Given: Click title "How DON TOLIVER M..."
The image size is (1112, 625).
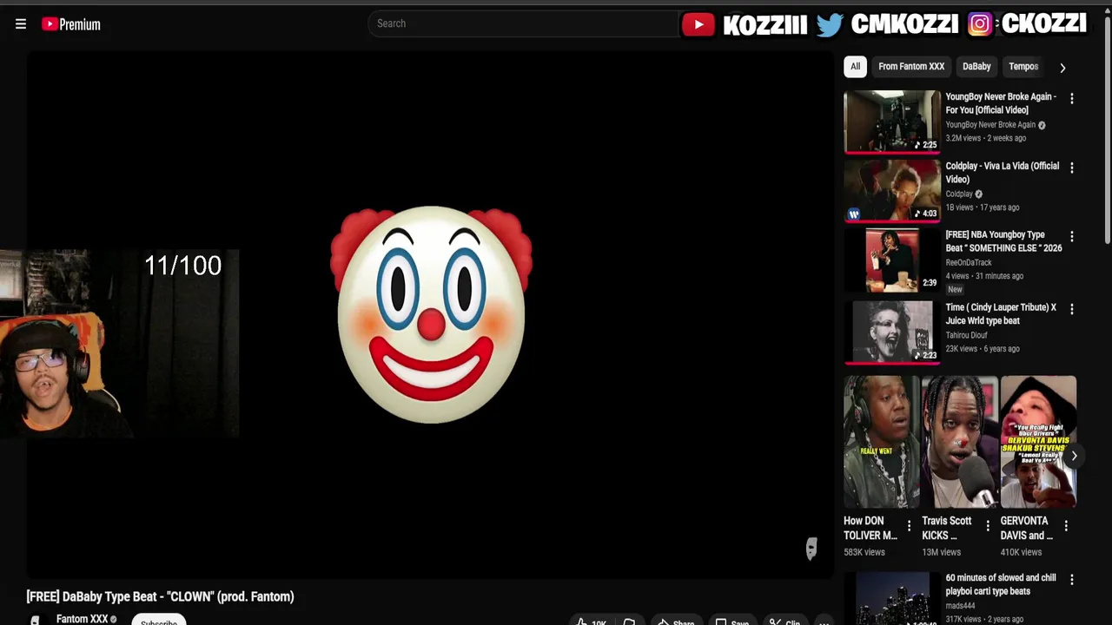Looking at the screenshot, I should 870,528.
